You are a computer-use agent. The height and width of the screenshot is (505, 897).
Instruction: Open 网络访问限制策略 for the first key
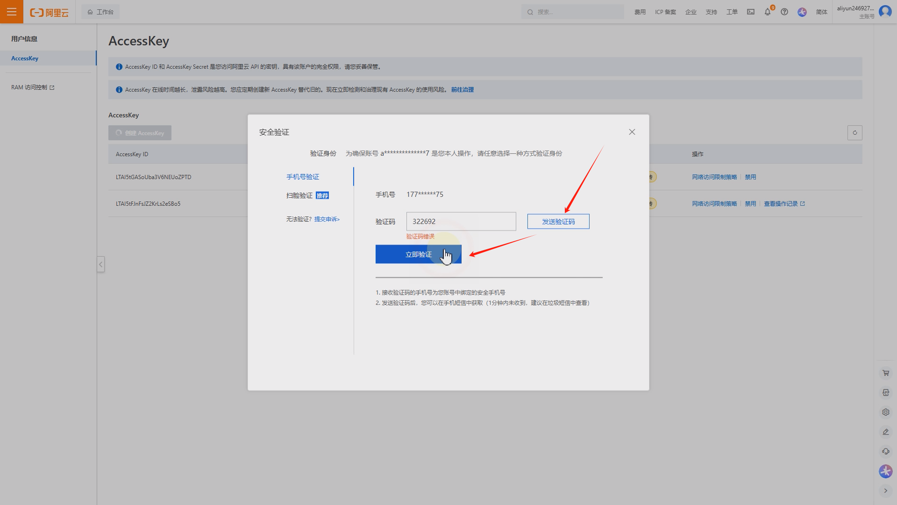(714, 177)
